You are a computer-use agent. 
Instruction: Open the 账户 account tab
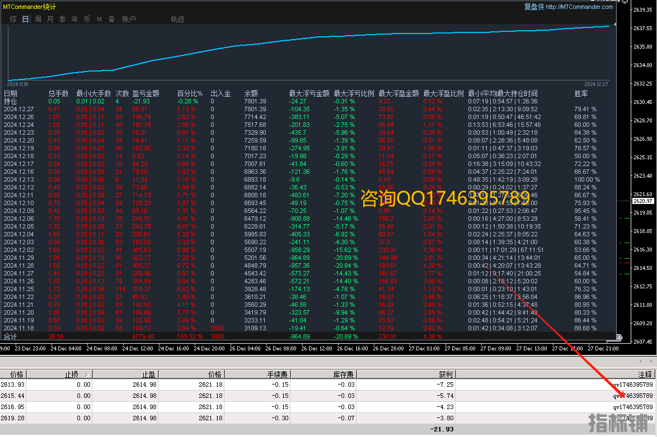129,19
